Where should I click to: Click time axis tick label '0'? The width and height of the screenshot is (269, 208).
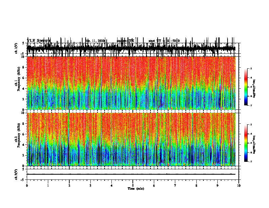[x=27, y=186]
